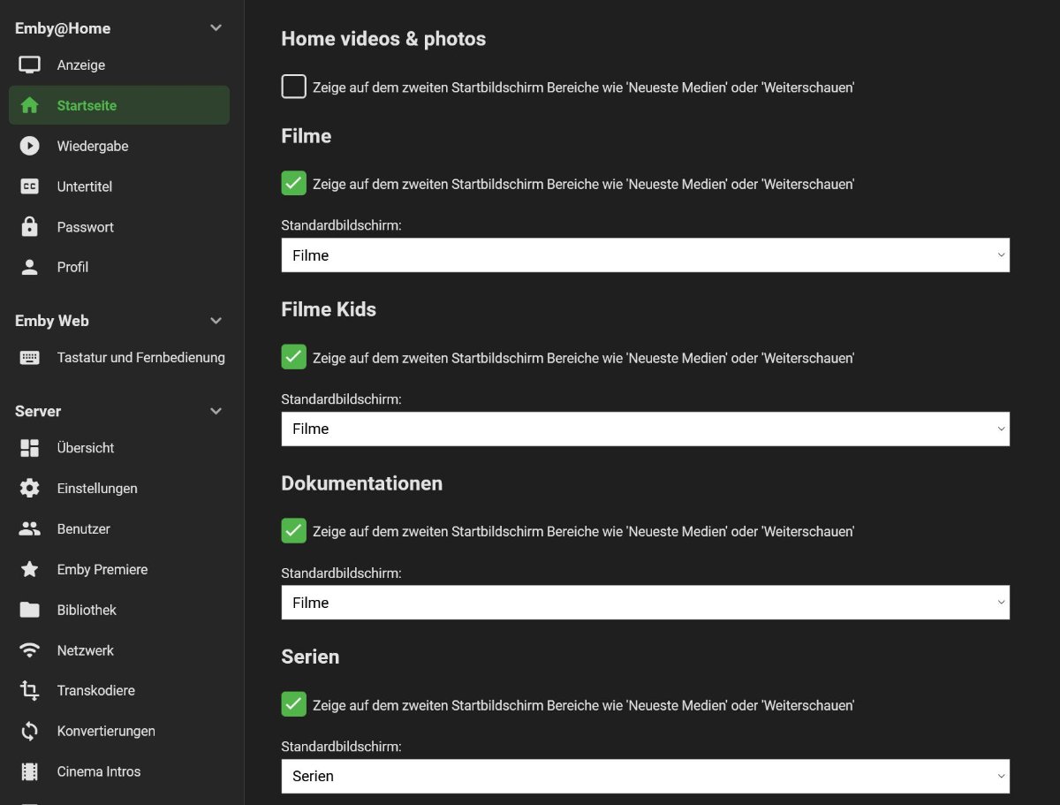Click the Anzeige monitor icon
Image resolution: width=1060 pixels, height=805 pixels.
[30, 65]
